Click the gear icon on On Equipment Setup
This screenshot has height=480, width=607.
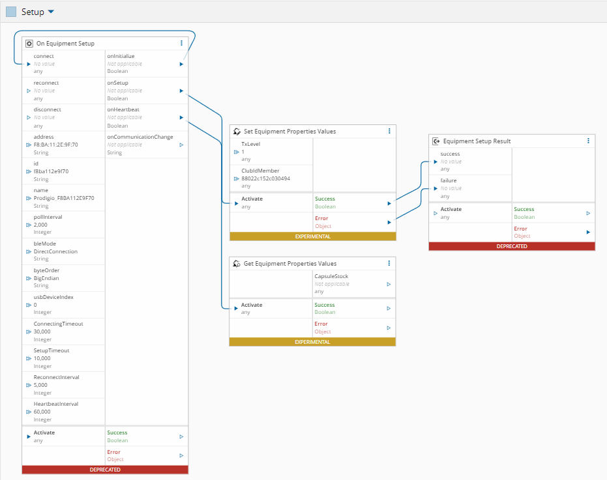click(29, 44)
